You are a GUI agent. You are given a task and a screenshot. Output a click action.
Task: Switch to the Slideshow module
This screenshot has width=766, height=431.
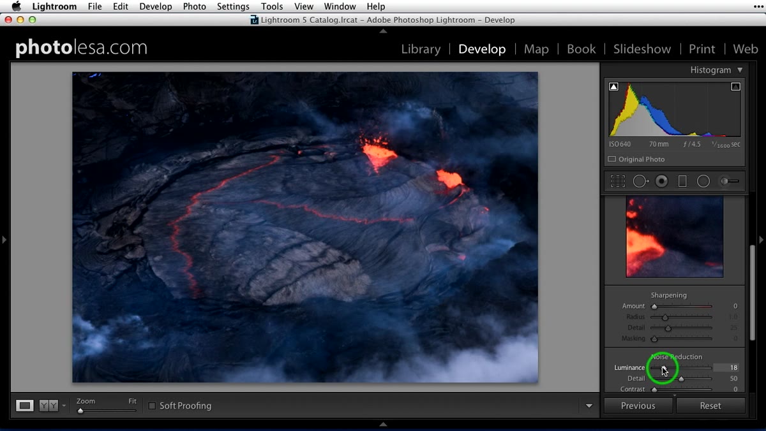click(x=642, y=49)
